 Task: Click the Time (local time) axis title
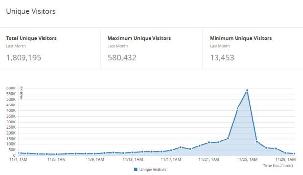278,166
